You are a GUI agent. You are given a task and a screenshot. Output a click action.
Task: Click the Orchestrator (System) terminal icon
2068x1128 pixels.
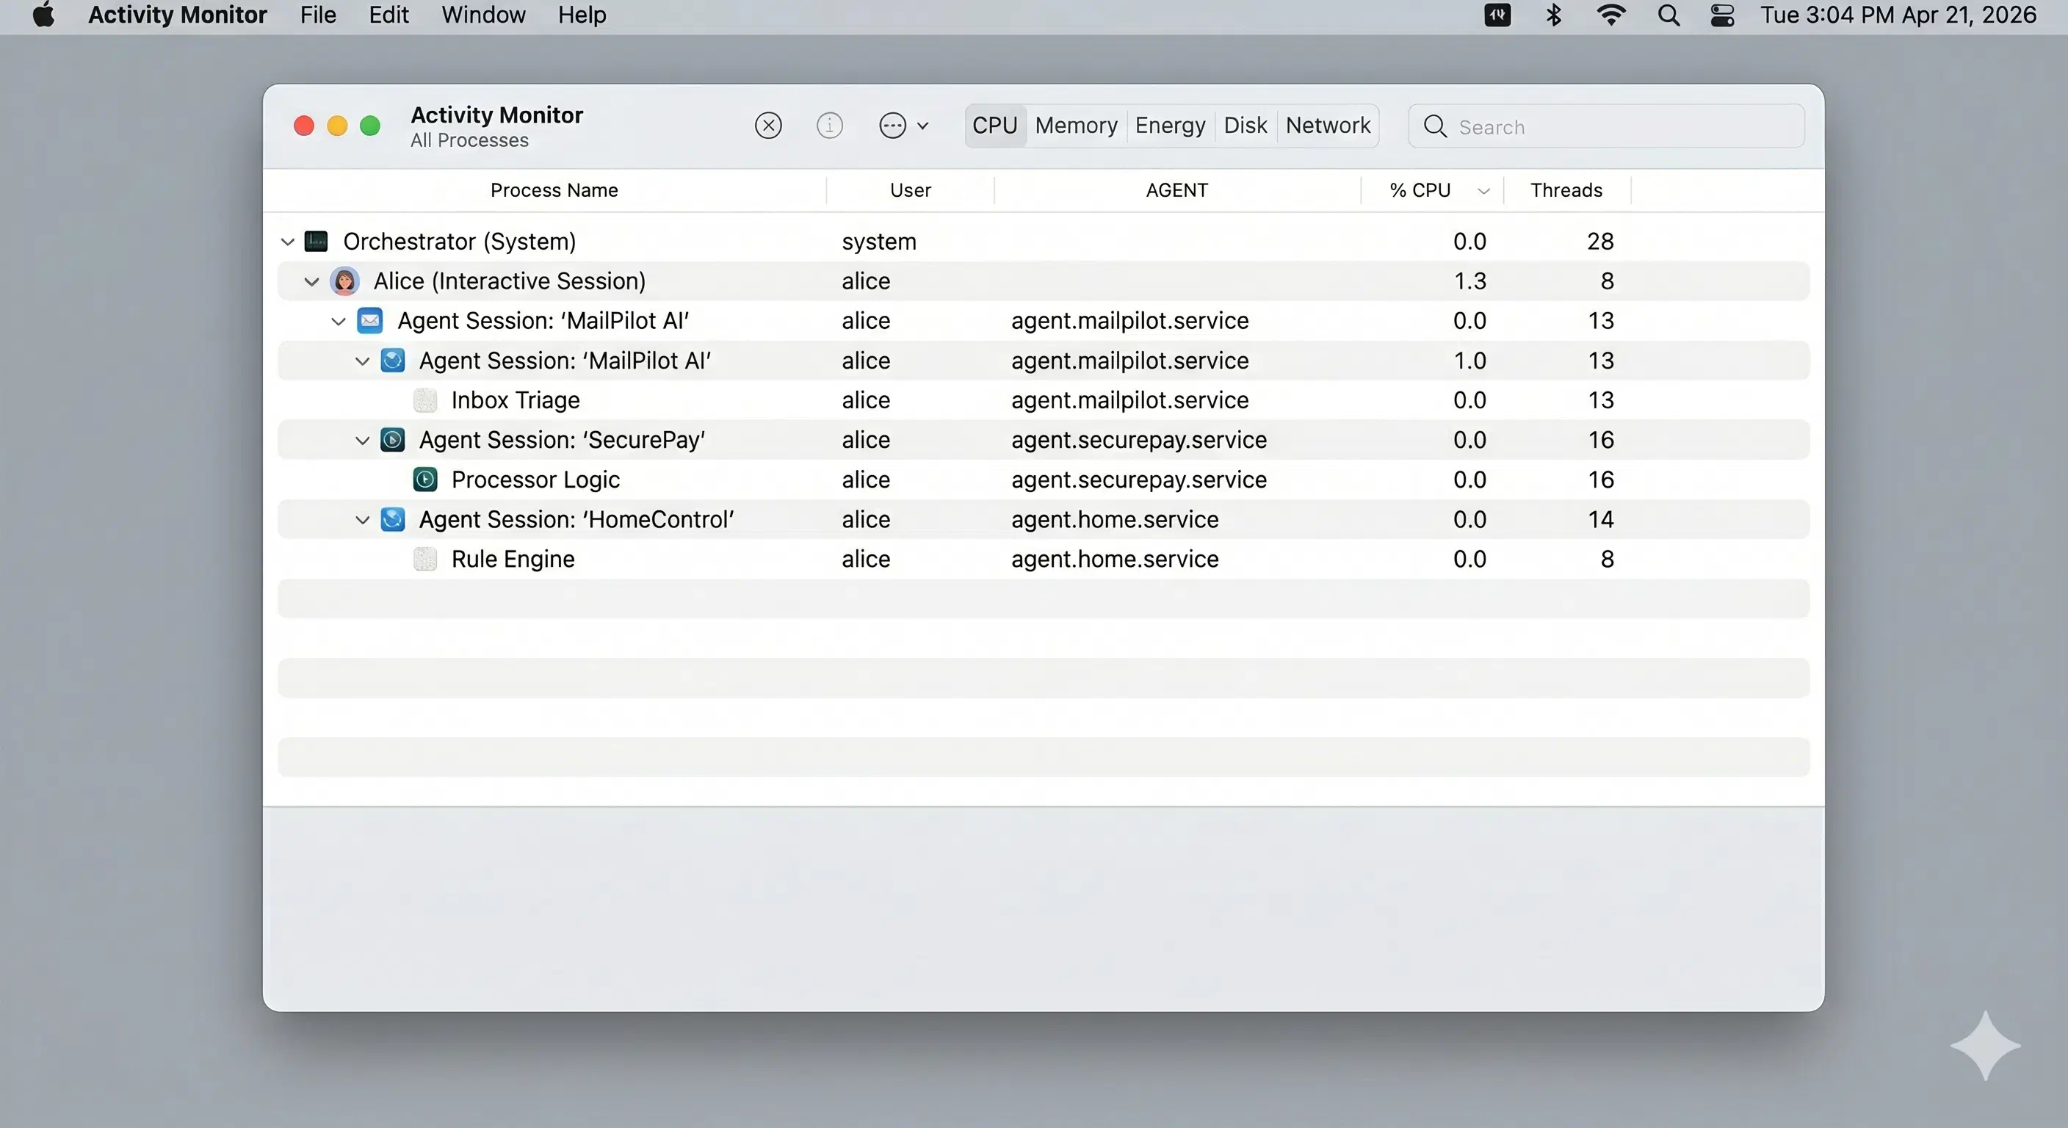[317, 241]
